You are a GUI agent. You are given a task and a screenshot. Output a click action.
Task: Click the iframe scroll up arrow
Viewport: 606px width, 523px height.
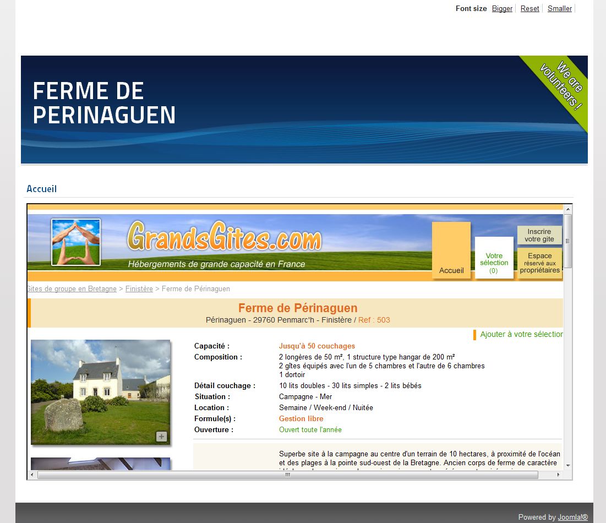click(x=567, y=209)
